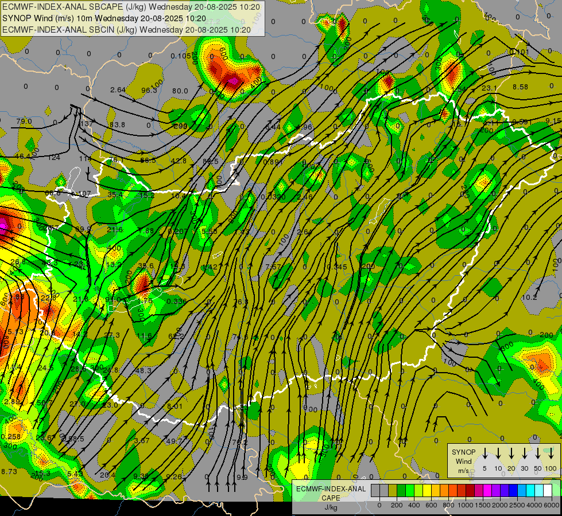Viewport: 562px width, 516px height.
Task: Click the 50 m/s wind arrow in legend
Action: (x=538, y=454)
